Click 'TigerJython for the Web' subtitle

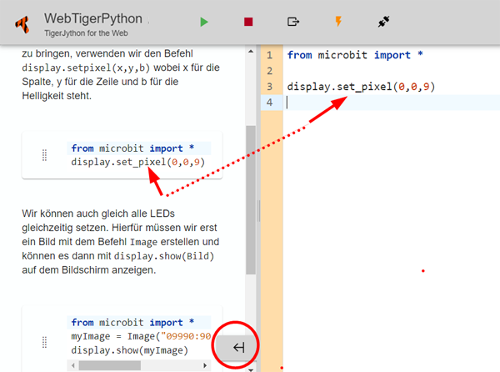coord(86,33)
